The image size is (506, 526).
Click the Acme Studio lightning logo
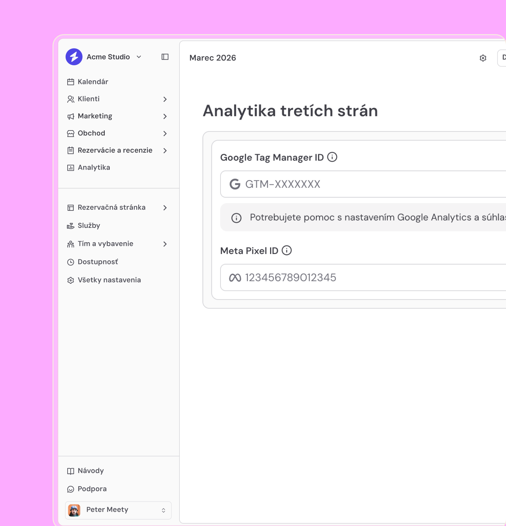(74, 57)
